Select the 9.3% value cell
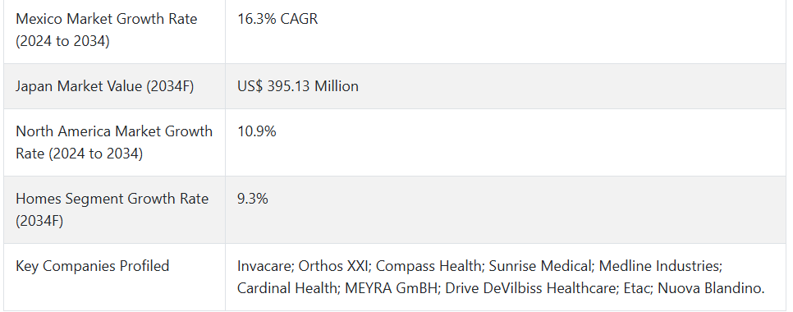 point(252,199)
